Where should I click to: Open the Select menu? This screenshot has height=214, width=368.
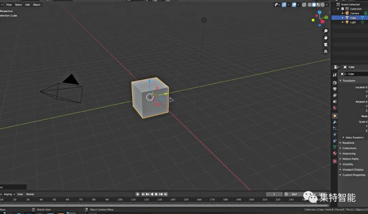(x=18, y=5)
